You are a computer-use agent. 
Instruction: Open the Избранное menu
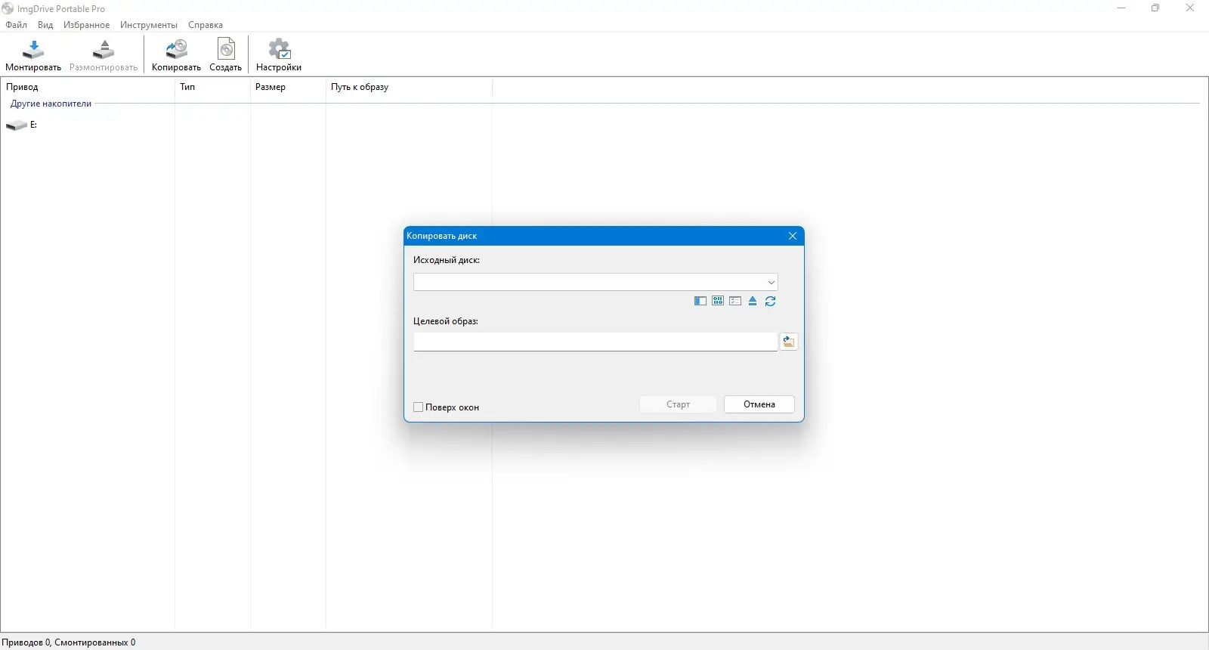click(x=86, y=25)
